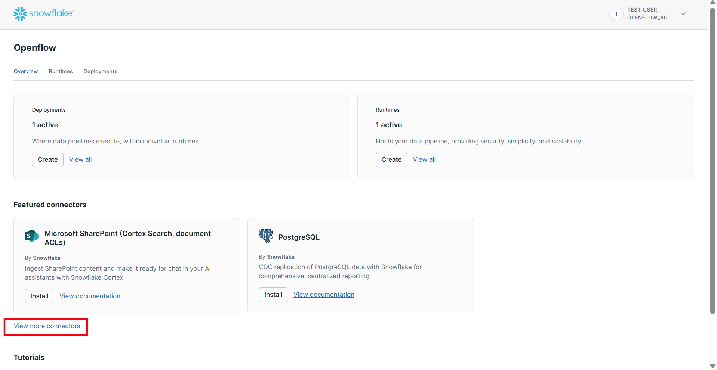Image resolution: width=717 pixels, height=370 pixels.
Task: Click '1 active' in Runtimes card
Action: coord(389,125)
